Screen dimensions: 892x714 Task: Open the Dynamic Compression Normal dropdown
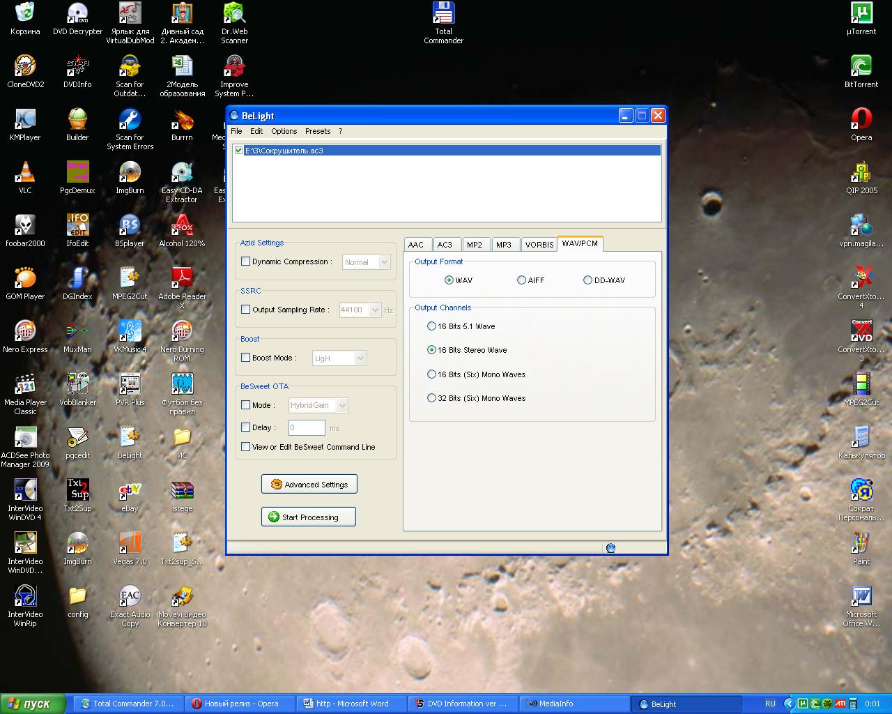click(384, 262)
